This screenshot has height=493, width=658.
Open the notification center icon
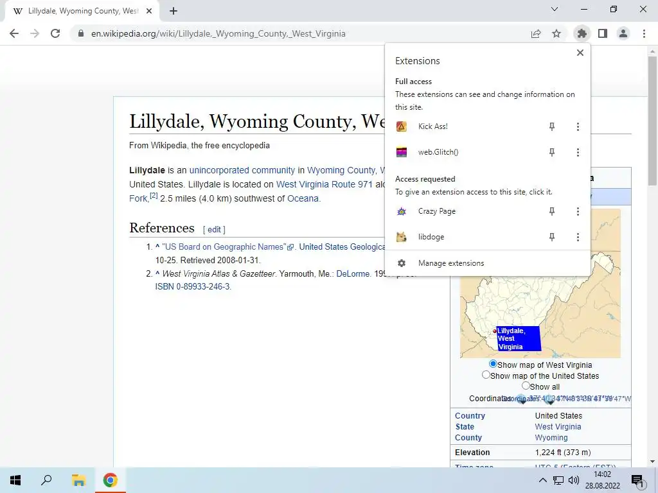(x=637, y=481)
